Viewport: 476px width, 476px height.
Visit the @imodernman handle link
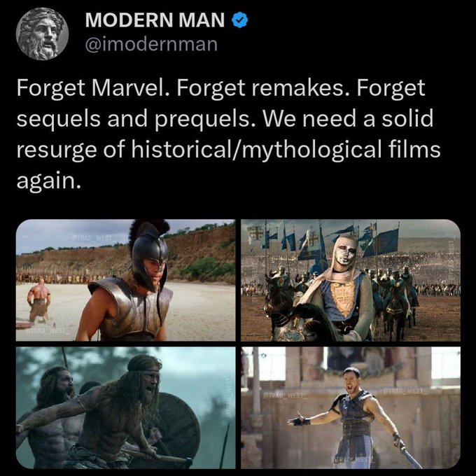pos(151,45)
